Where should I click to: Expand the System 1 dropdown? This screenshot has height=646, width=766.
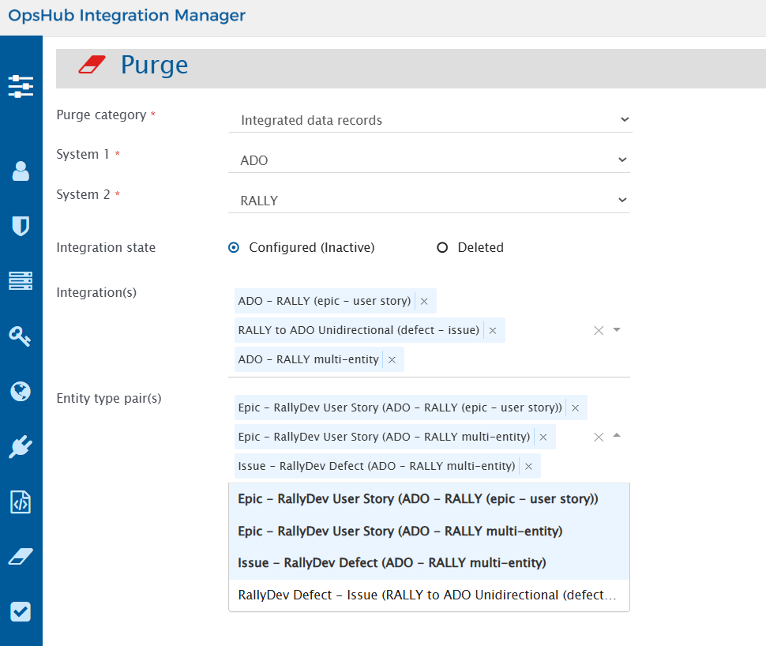(x=430, y=160)
